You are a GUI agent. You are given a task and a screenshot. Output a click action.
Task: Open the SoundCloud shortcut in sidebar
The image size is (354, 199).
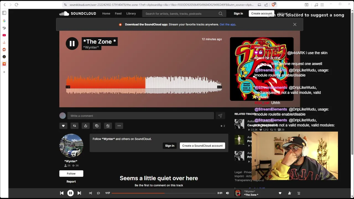click(x=4, y=64)
